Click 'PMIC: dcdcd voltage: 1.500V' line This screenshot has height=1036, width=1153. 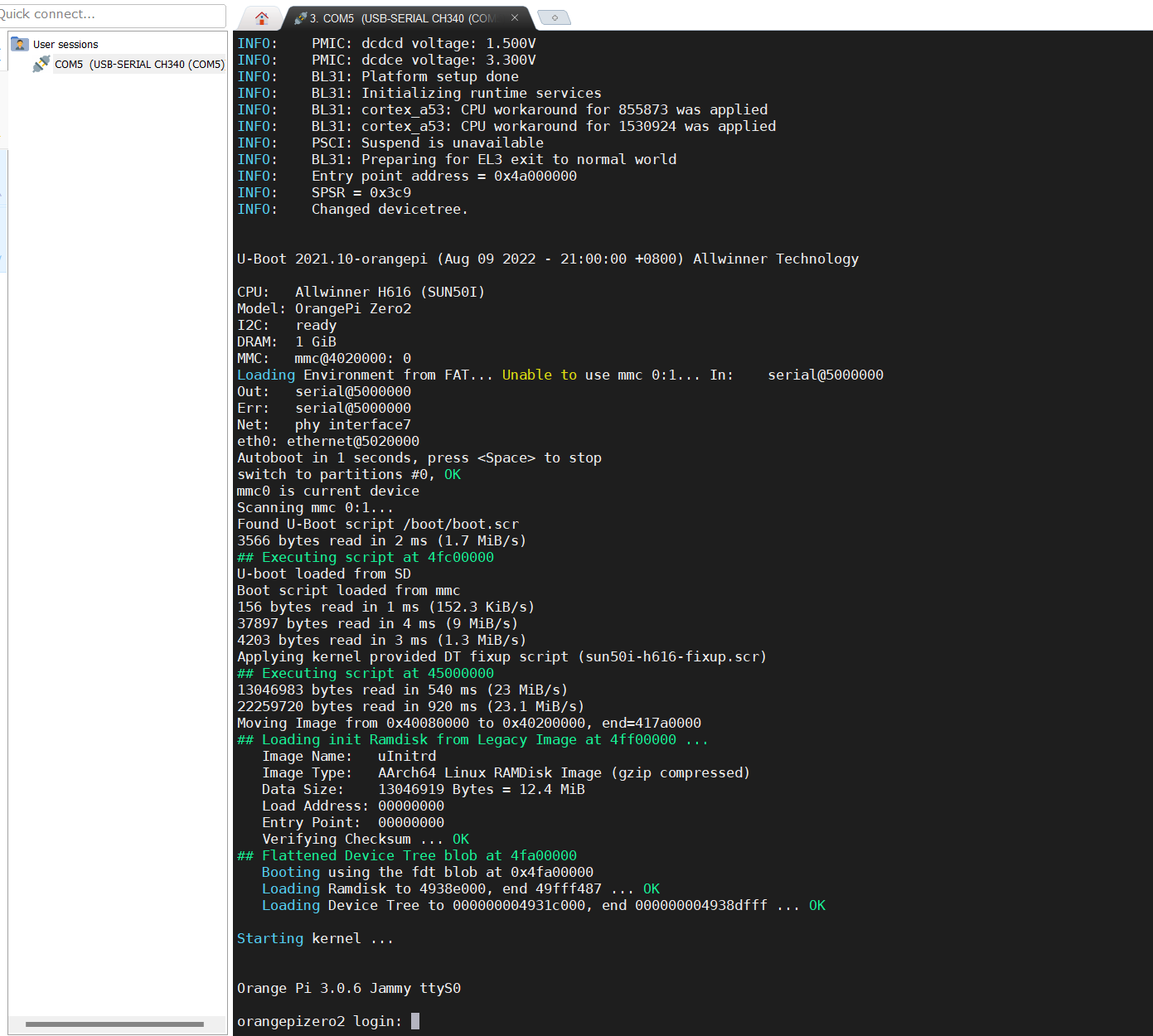[386, 43]
